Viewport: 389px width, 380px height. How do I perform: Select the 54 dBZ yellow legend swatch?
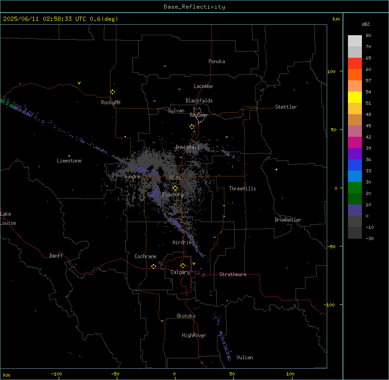click(x=355, y=97)
